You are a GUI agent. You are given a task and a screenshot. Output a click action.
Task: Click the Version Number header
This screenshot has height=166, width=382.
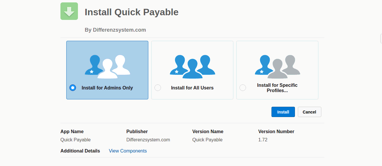[276, 131]
